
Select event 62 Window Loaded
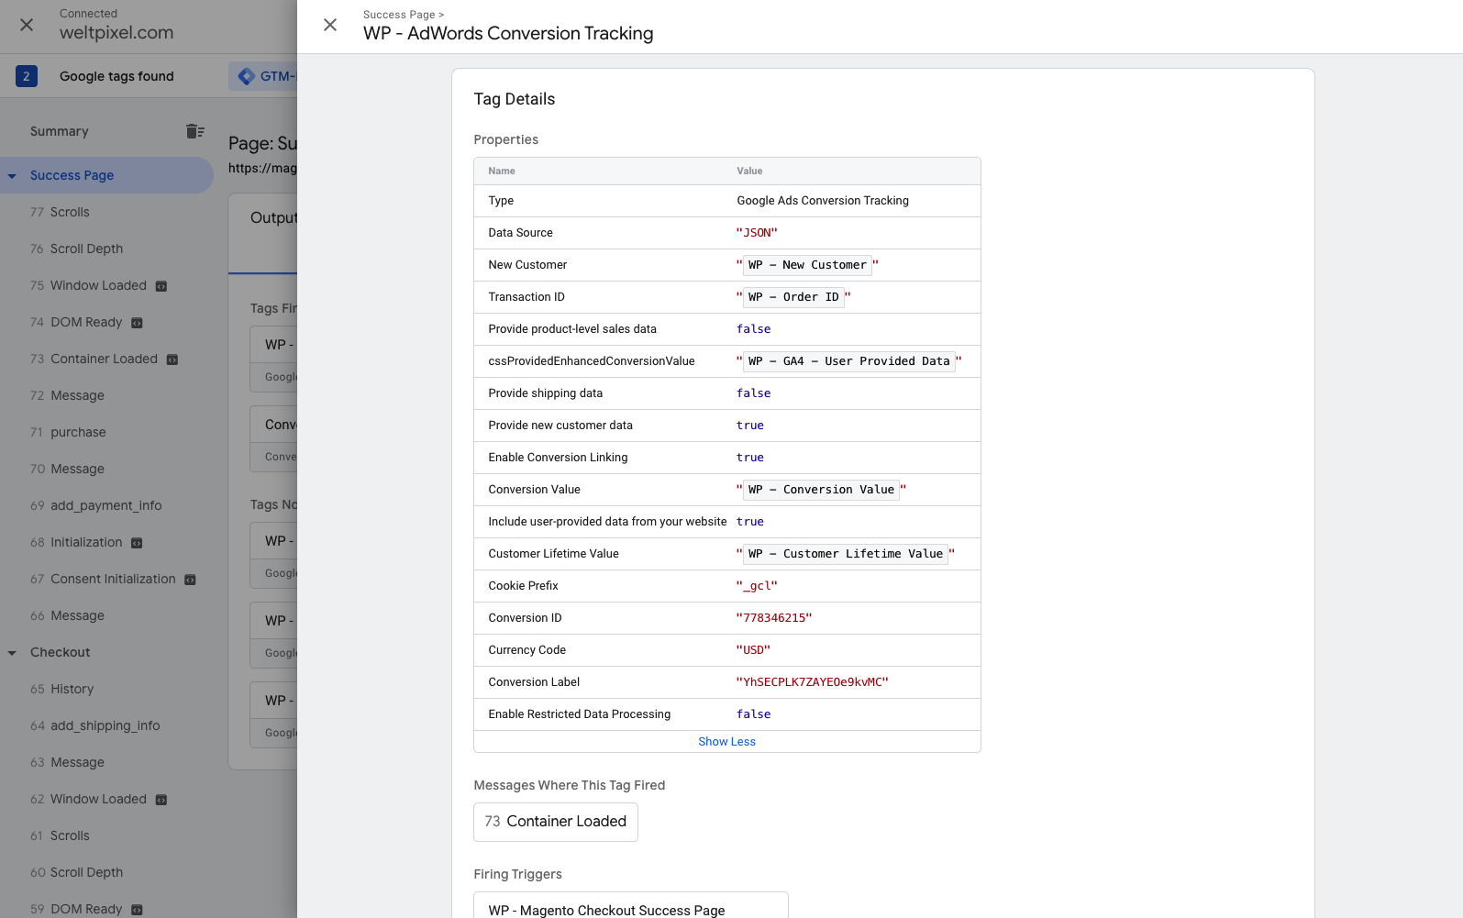(88, 799)
